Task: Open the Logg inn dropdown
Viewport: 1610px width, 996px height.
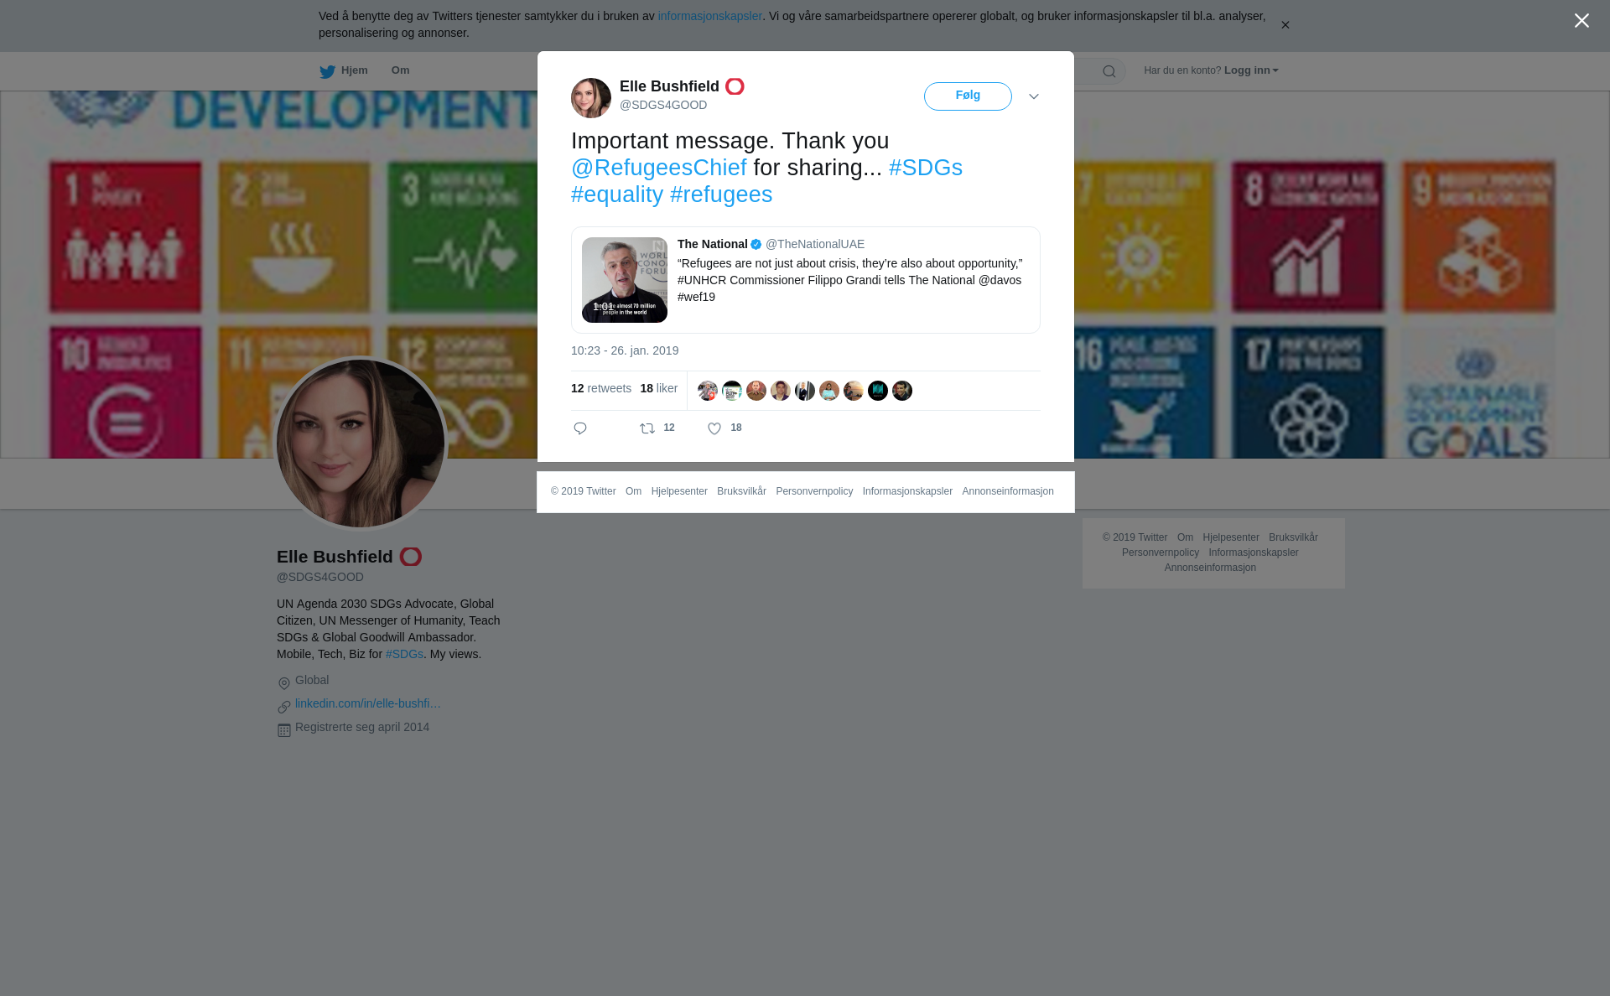Action: tap(1251, 70)
